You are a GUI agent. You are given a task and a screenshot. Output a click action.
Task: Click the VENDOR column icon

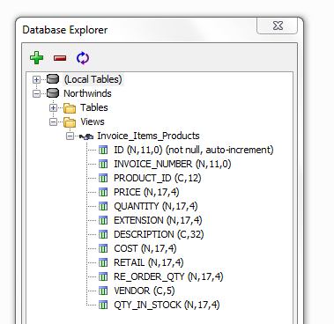pyautogui.click(x=103, y=291)
